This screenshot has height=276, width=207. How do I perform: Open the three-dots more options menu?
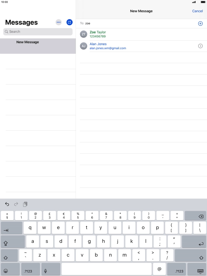click(x=59, y=22)
